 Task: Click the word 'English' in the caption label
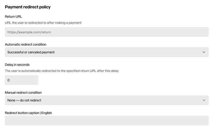tap(46, 113)
